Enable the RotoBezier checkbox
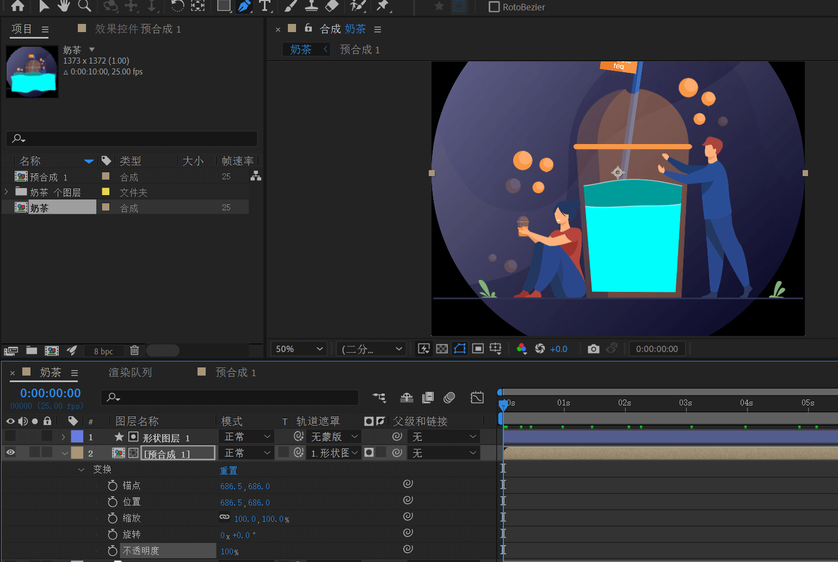The width and height of the screenshot is (838, 562). click(x=494, y=7)
